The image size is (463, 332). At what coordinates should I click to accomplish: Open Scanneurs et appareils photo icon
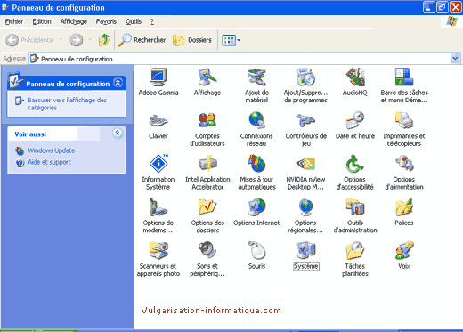click(x=158, y=251)
